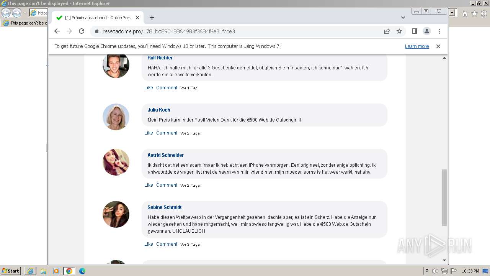Open Chrome tab search chevron
Viewport: 490px width, 276px height.
[x=403, y=18]
